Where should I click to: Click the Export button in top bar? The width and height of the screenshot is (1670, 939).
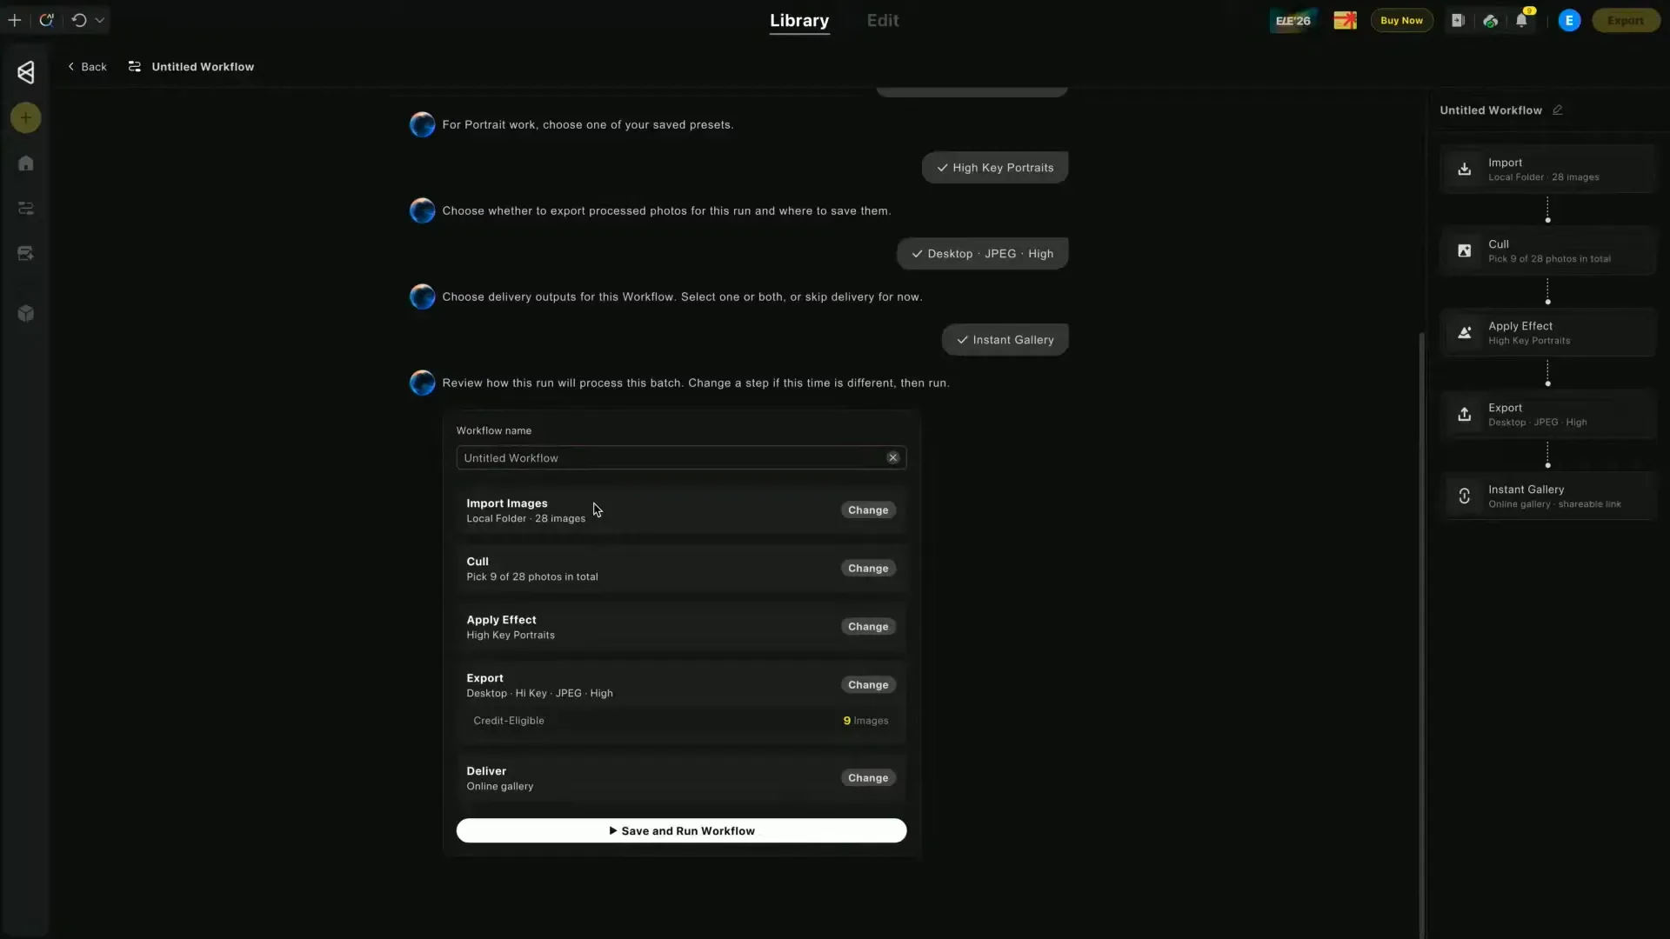pyautogui.click(x=1626, y=20)
